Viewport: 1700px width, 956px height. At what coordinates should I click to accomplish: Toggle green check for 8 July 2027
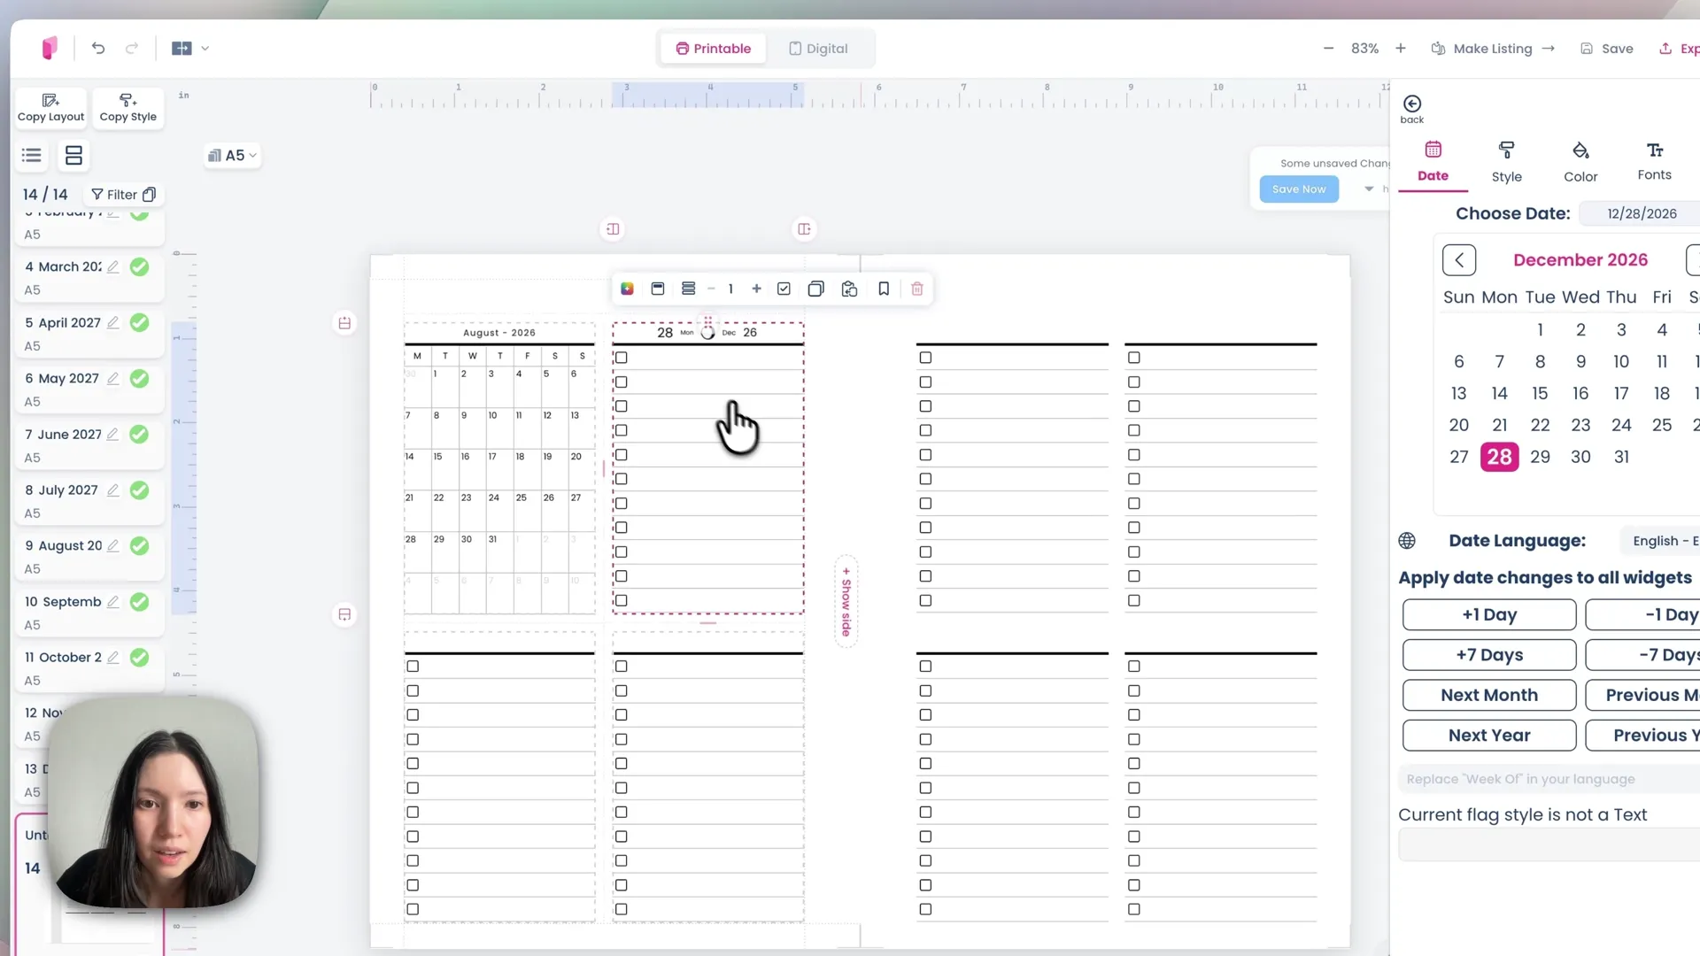[x=139, y=490]
